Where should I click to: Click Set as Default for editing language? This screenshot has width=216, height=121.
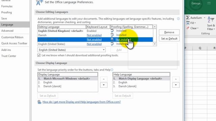pos(169,39)
